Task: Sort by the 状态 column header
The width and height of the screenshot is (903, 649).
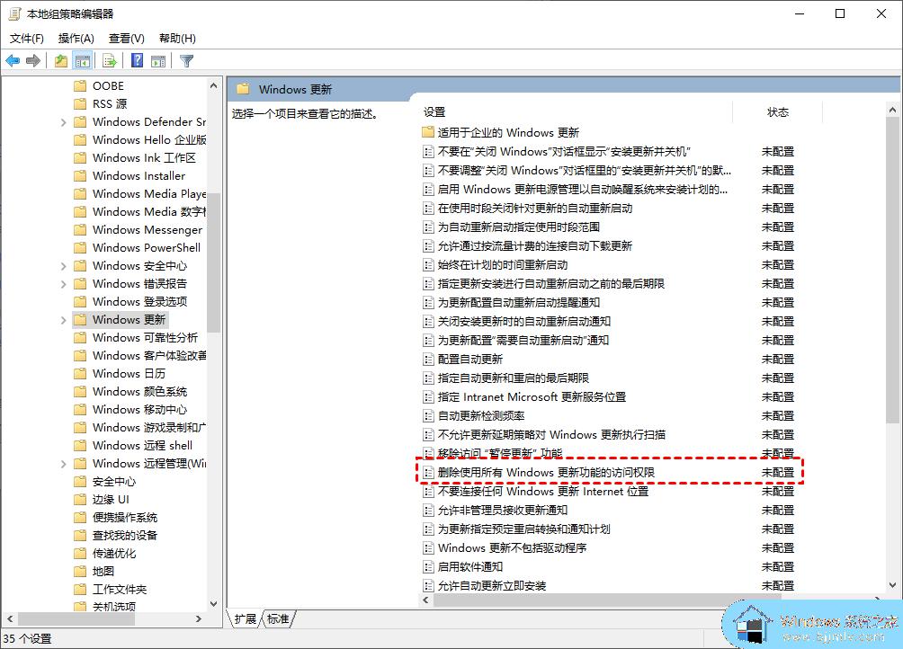Action: coord(778,112)
